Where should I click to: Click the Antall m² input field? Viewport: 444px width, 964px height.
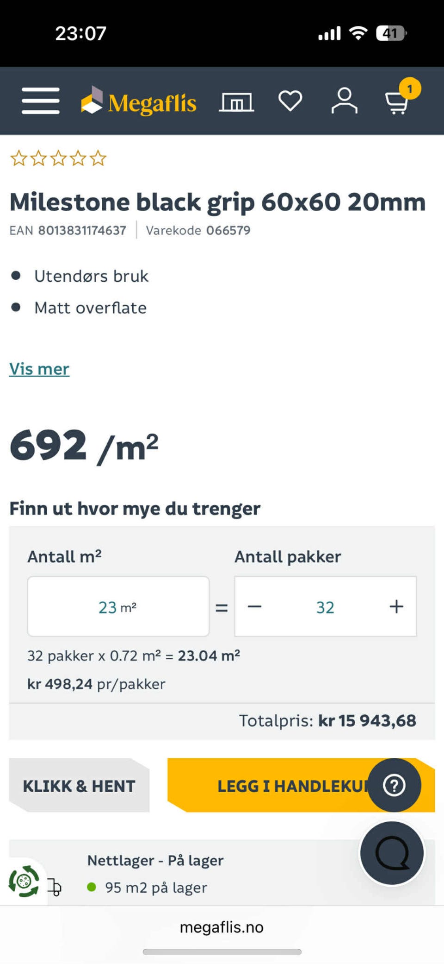pyautogui.click(x=118, y=606)
